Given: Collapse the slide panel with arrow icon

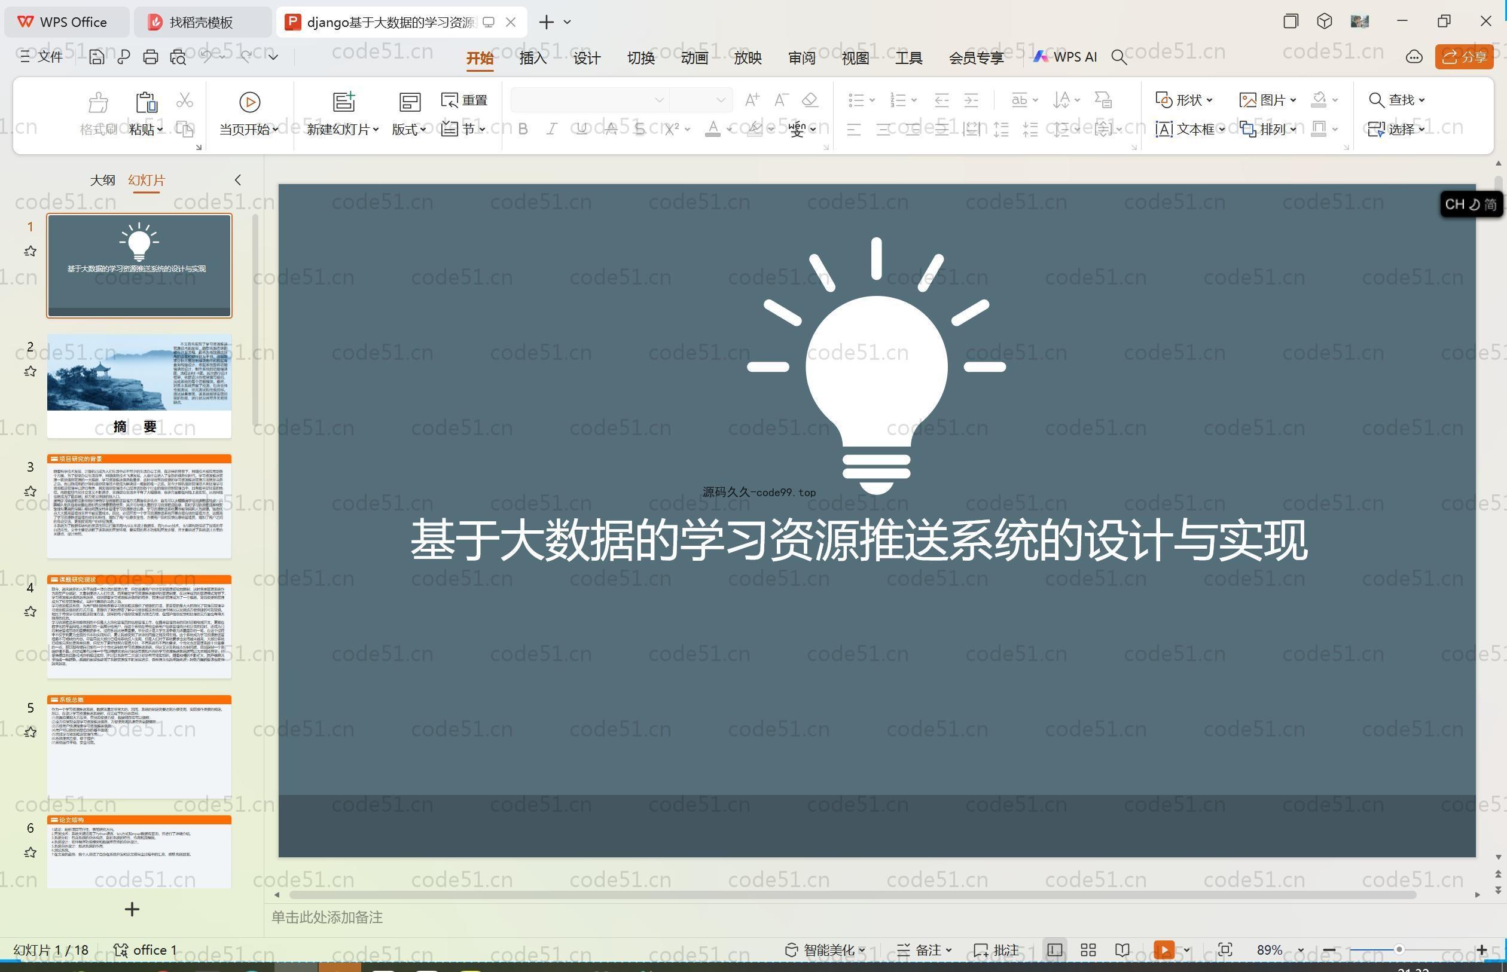Looking at the screenshot, I should [237, 180].
